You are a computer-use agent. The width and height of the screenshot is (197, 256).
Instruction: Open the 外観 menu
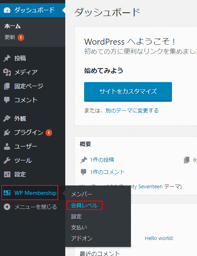click(32, 119)
